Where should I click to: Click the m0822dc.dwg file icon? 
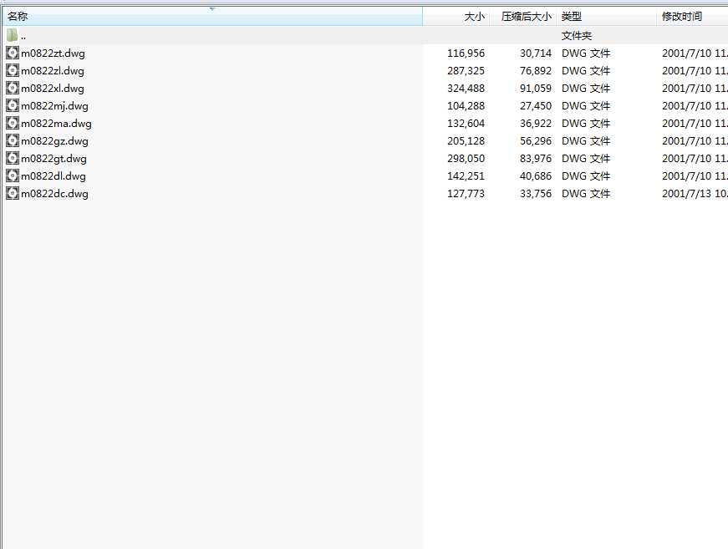(x=13, y=194)
